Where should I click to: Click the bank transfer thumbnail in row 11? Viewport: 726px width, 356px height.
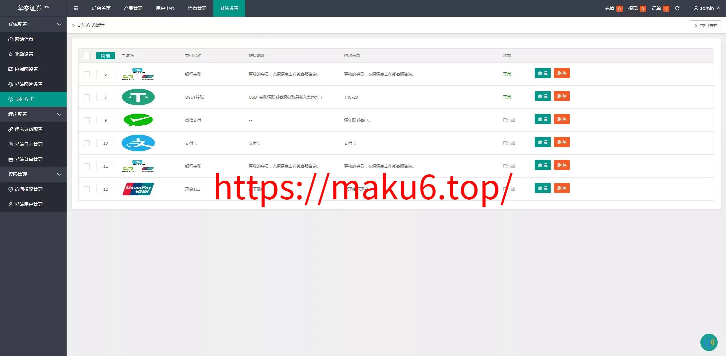pos(138,166)
